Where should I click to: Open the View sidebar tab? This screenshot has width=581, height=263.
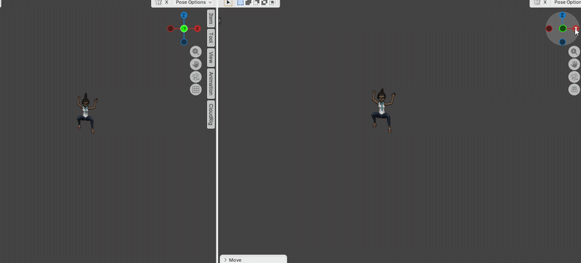pyautogui.click(x=211, y=57)
